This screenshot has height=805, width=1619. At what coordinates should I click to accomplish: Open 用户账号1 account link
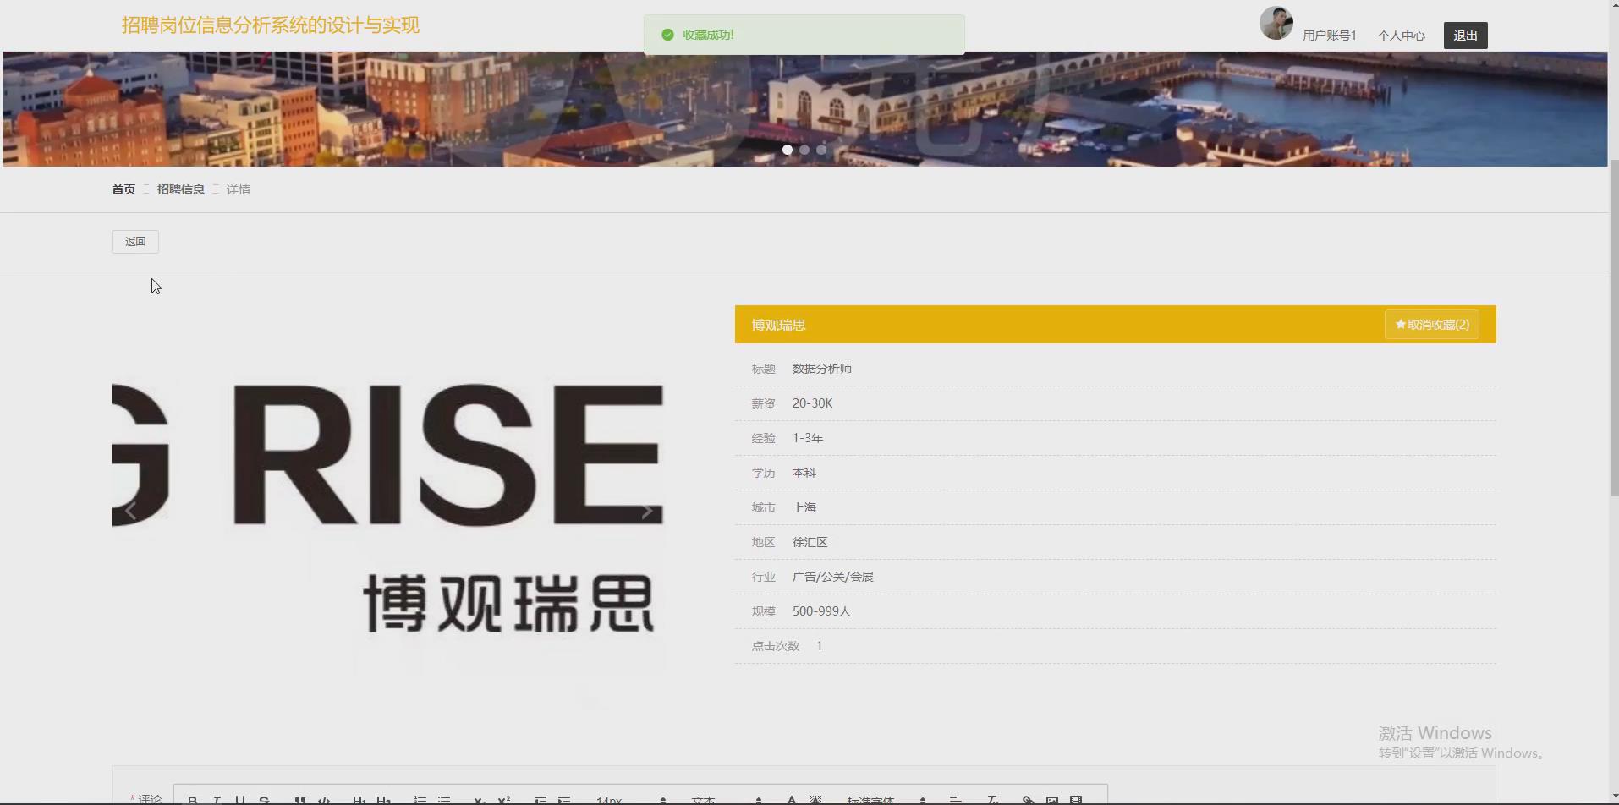[1329, 36]
